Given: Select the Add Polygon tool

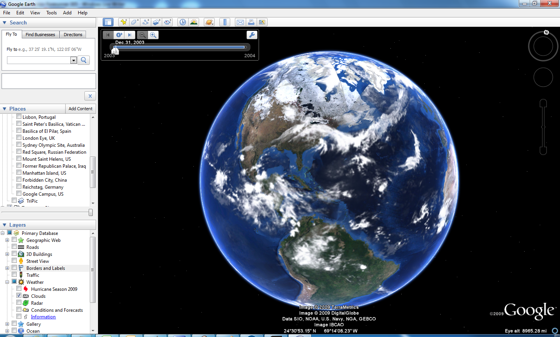Looking at the screenshot, I should [x=135, y=22].
